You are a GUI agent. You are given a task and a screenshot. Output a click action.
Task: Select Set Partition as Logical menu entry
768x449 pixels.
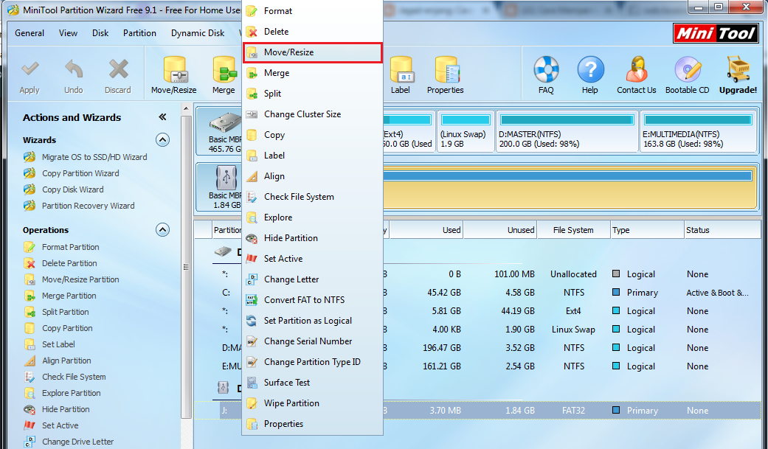tap(313, 321)
